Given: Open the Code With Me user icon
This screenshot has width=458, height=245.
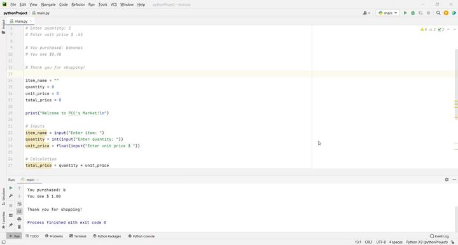Looking at the screenshot, I should 366,13.
